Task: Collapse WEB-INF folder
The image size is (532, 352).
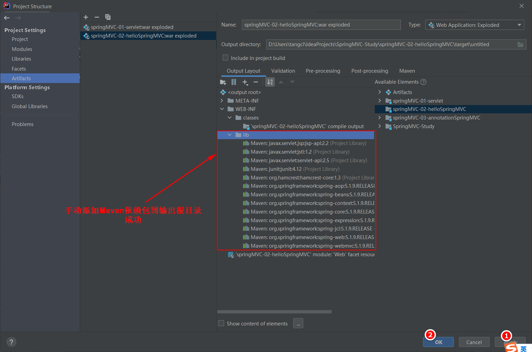Action: pyautogui.click(x=222, y=109)
